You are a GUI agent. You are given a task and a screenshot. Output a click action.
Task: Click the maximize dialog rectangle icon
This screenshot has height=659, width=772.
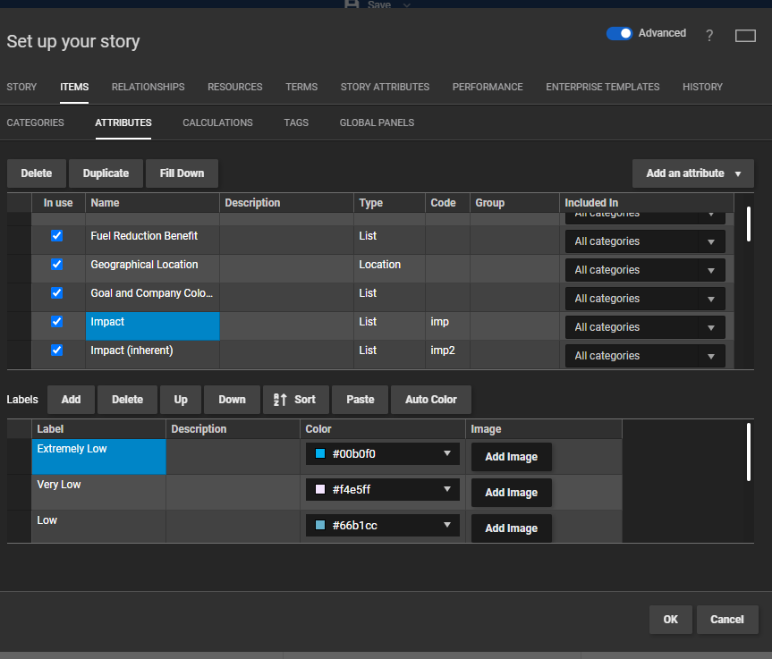click(x=745, y=36)
